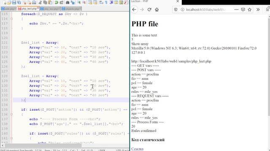The height and width of the screenshot is (151, 270).
Task: Select the Lection - PHP browser tab
Action: (156, 2)
